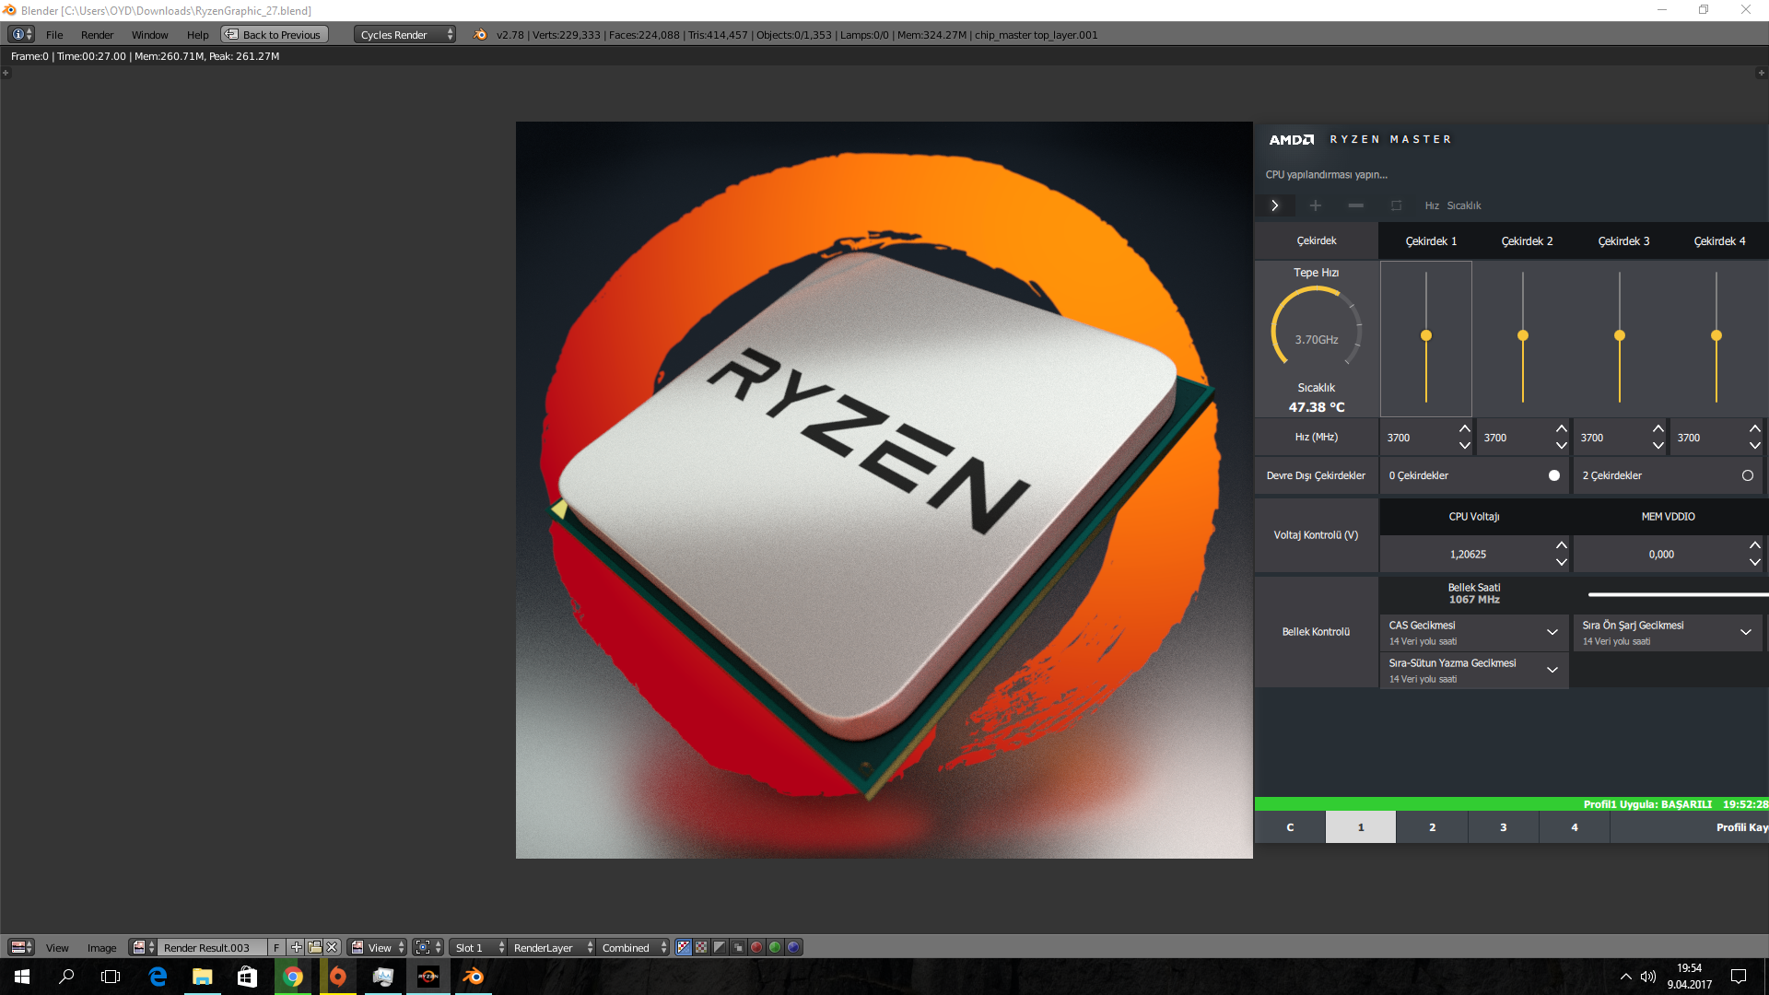The image size is (1769, 995).
Task: Open the image editor View menu
Action: coord(57,947)
